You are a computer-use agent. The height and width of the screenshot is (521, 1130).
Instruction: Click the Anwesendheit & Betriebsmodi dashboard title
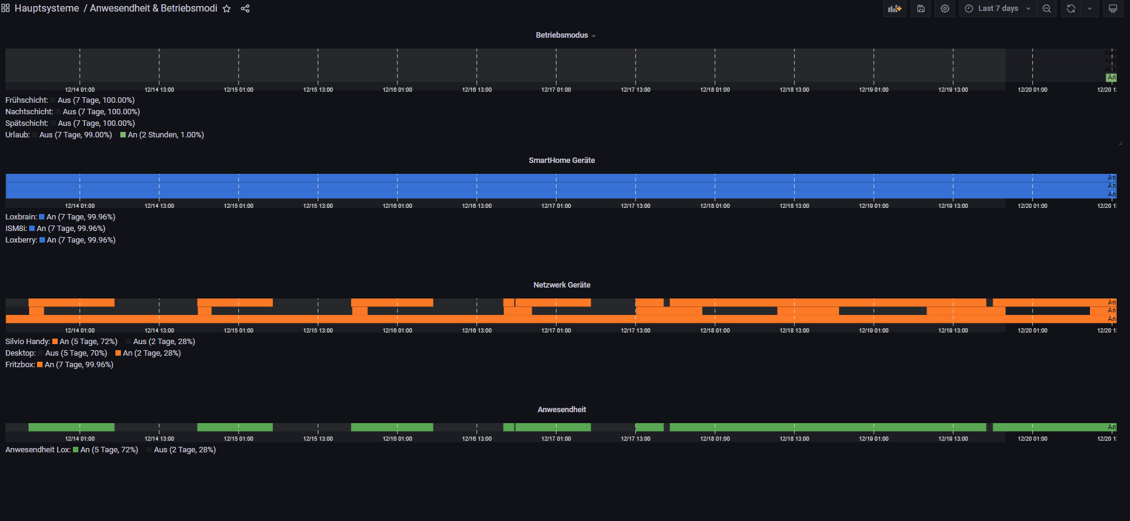154,9
